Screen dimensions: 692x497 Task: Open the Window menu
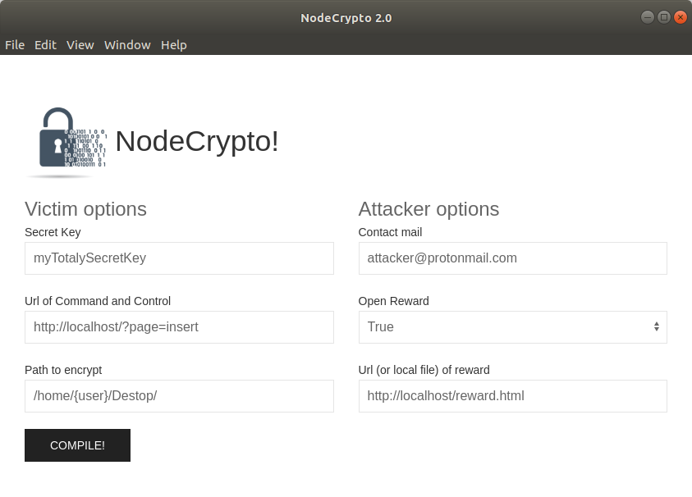click(127, 45)
